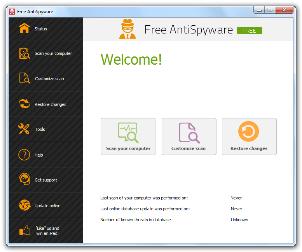Select 'Update online' sidebar label
The height and width of the screenshot is (252, 302).
[47, 206]
